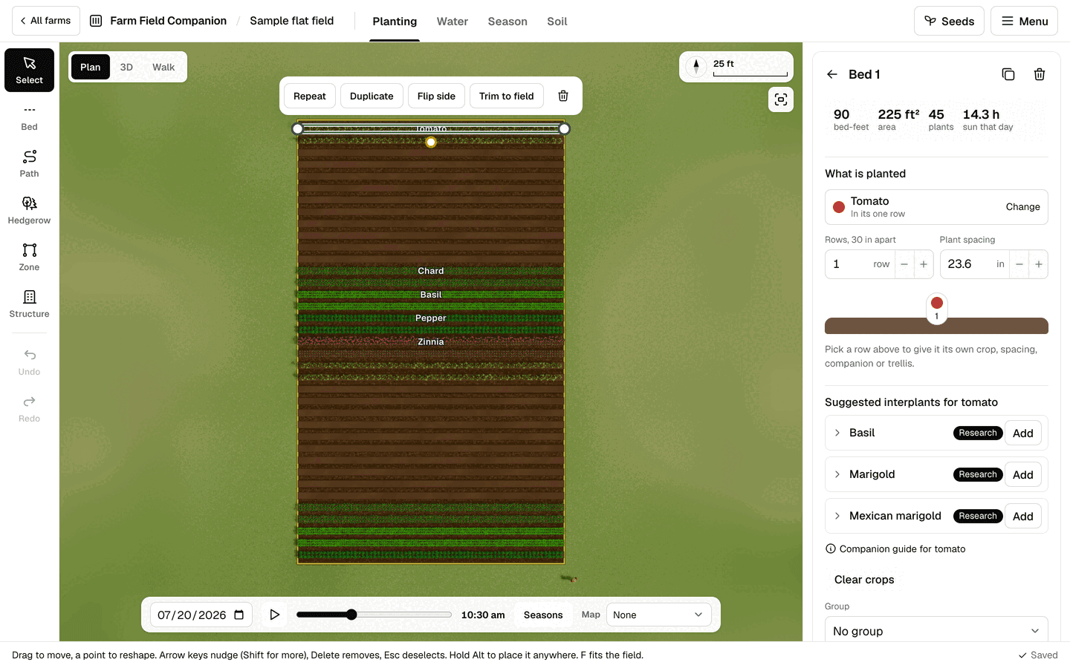Click the compass north indicator
This screenshot has height=668, width=1070.
pyautogui.click(x=696, y=67)
